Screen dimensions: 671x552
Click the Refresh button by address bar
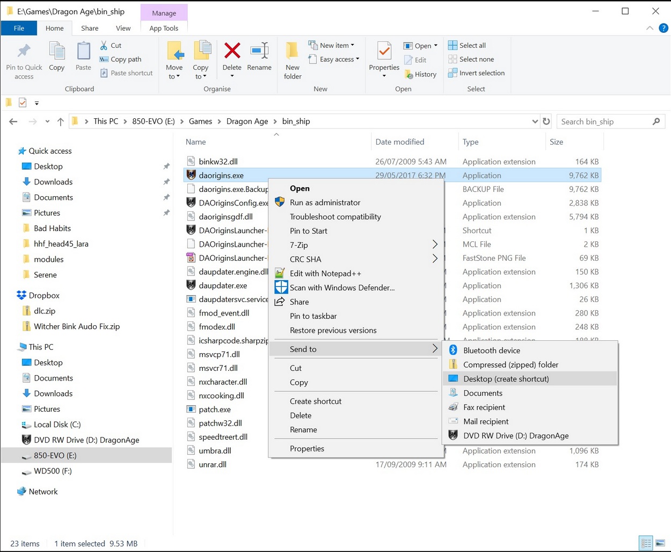click(546, 121)
